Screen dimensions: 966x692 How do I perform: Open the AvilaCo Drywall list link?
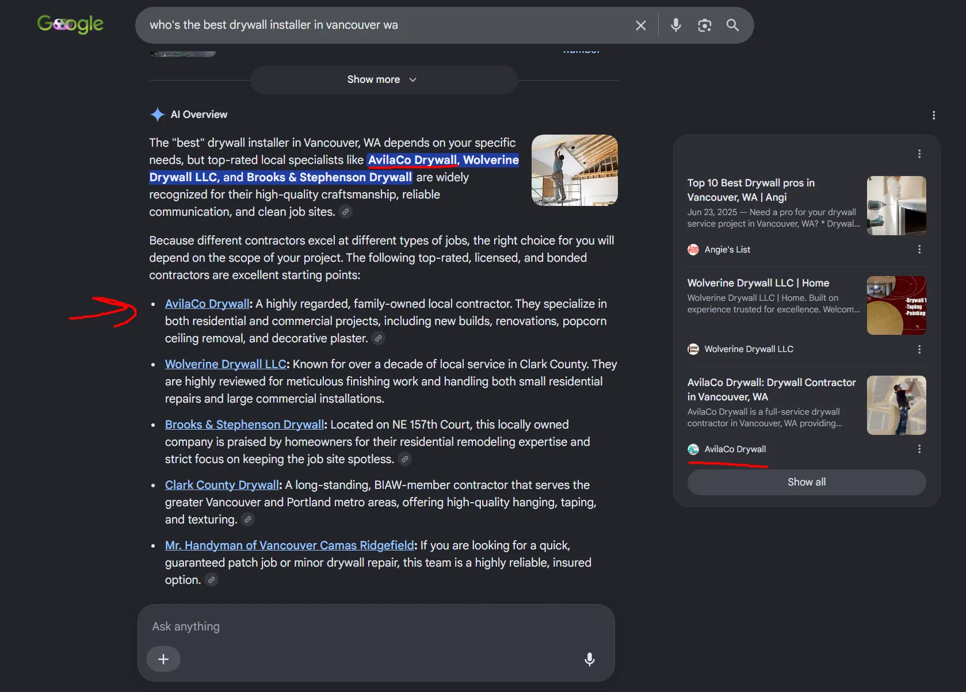tap(207, 304)
